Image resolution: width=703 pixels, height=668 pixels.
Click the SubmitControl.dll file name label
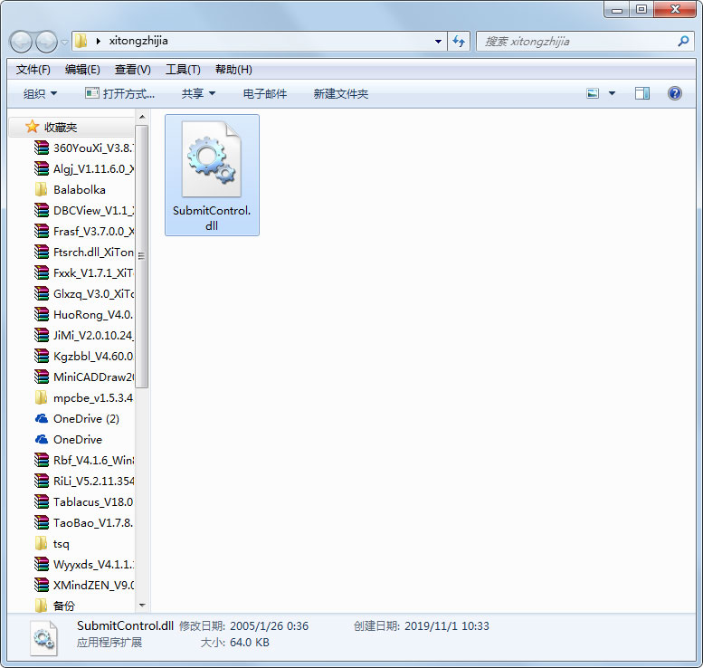212,218
